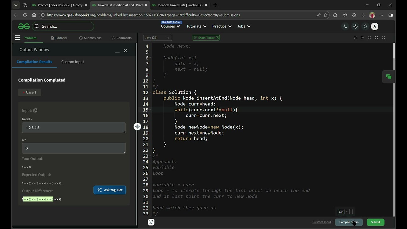Click the green chat bubble icon
The width and height of the screenshot is (407, 229).
click(x=389, y=77)
